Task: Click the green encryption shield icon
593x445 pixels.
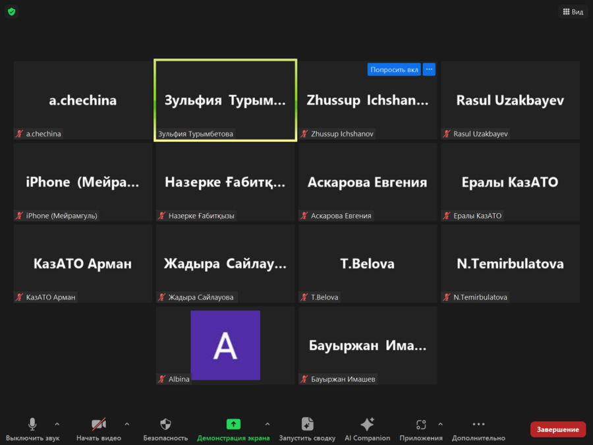Action: coord(12,12)
